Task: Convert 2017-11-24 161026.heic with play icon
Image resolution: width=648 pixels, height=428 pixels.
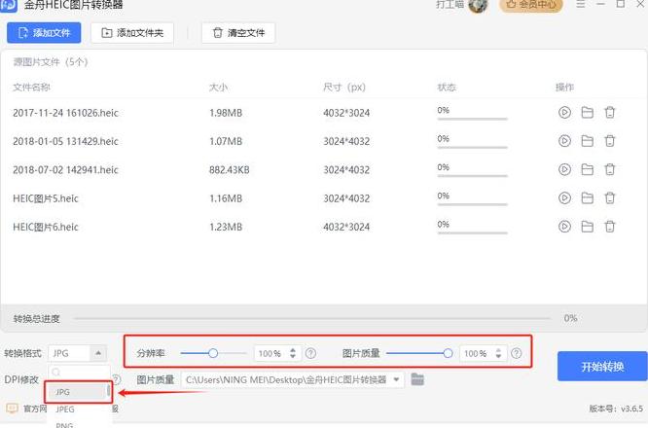Action: [564, 113]
